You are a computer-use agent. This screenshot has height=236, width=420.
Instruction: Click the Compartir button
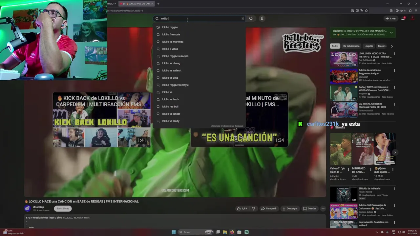pos(269,208)
